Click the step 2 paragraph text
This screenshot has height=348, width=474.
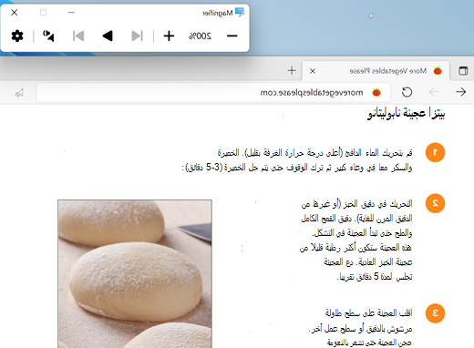[355, 240]
